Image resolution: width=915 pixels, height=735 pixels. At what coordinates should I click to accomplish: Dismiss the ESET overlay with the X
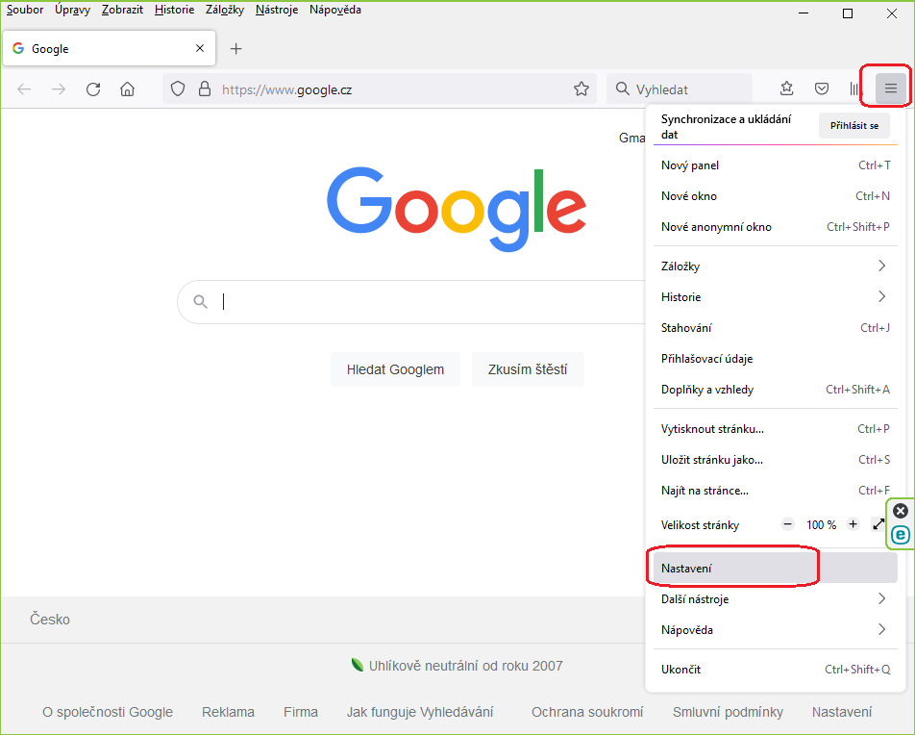901,511
